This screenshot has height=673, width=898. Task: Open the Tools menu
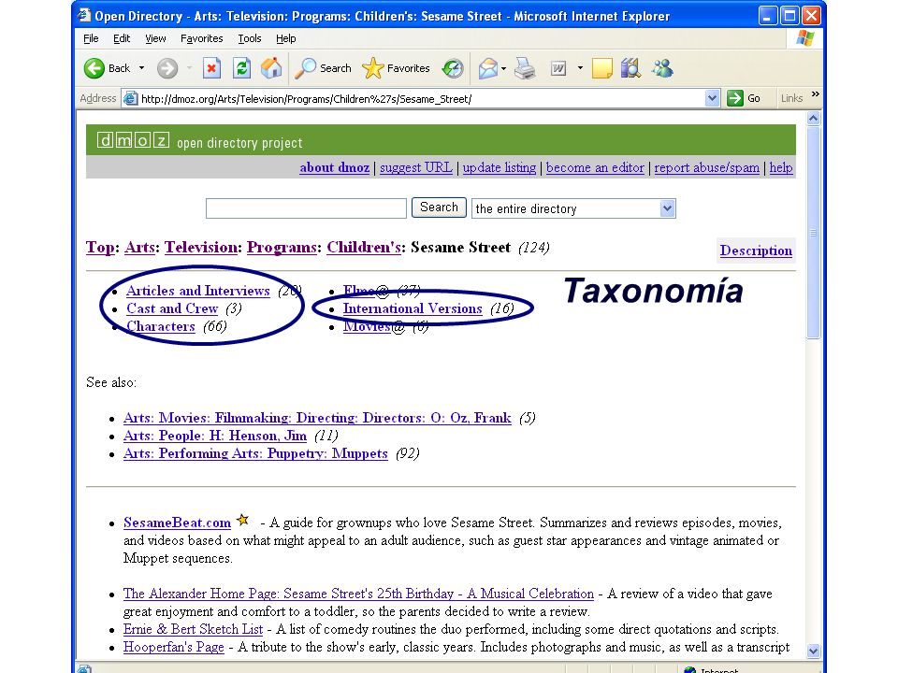coord(250,38)
